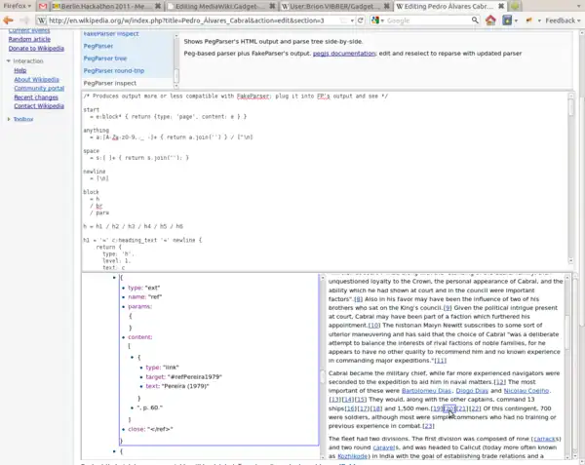
Task: Click the Feedback button in the toolbar
Action: coord(560,19)
